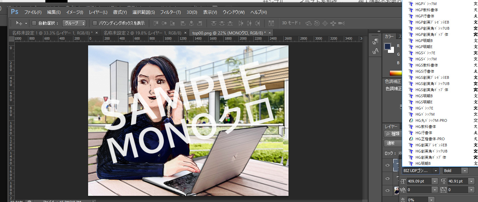This screenshot has height=202, width=478.
Task: Toggle visibility eye of top layer
Action: click(388, 165)
